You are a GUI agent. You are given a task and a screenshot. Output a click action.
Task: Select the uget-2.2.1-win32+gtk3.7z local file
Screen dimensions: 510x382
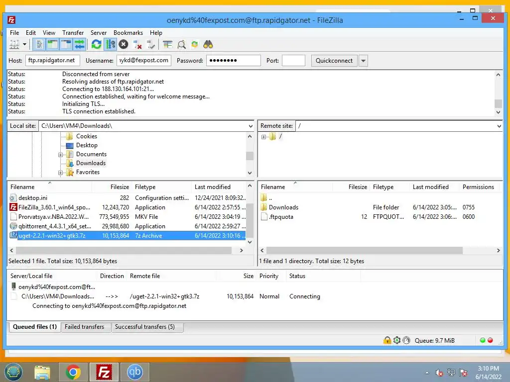coord(127,235)
